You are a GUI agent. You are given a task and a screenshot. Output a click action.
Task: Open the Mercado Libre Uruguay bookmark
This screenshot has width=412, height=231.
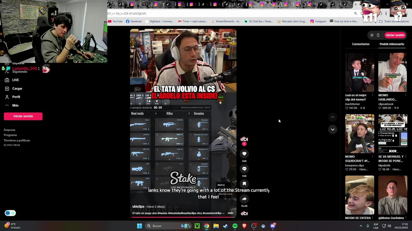tap(292, 21)
